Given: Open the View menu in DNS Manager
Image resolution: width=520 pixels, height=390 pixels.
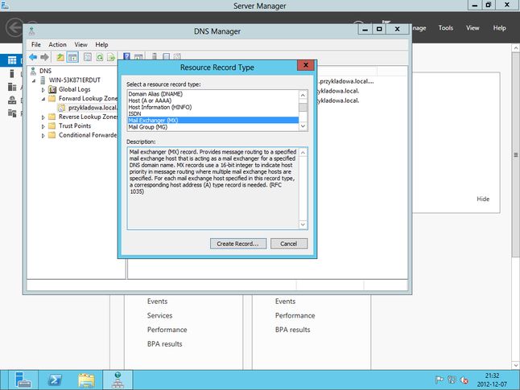Looking at the screenshot, I should click(80, 44).
